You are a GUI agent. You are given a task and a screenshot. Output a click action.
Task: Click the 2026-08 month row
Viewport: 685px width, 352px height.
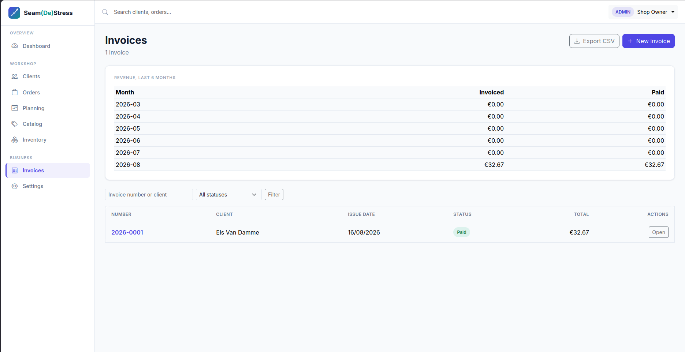[390, 165]
